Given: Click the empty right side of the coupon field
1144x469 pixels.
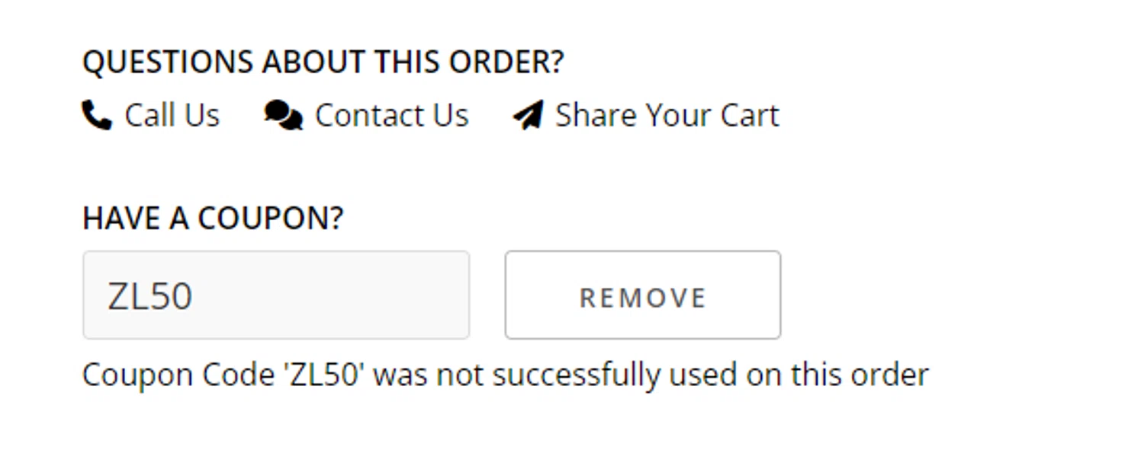Looking at the screenshot, I should (x=397, y=295).
